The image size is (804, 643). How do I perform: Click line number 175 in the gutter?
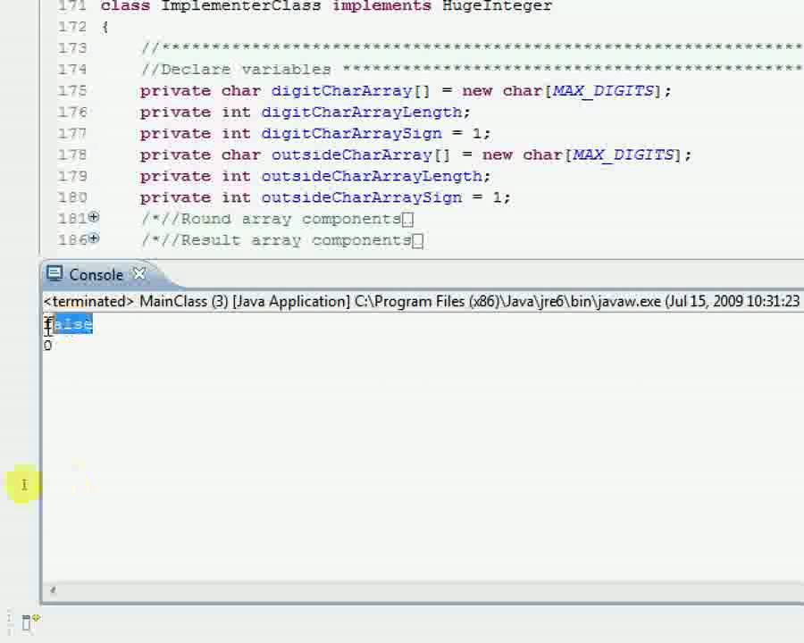tap(72, 91)
